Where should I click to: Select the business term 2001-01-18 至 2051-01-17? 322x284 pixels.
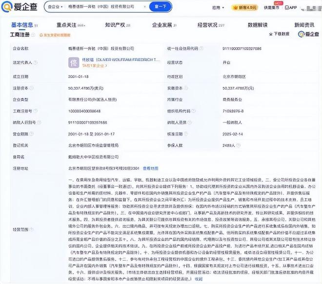(91, 134)
